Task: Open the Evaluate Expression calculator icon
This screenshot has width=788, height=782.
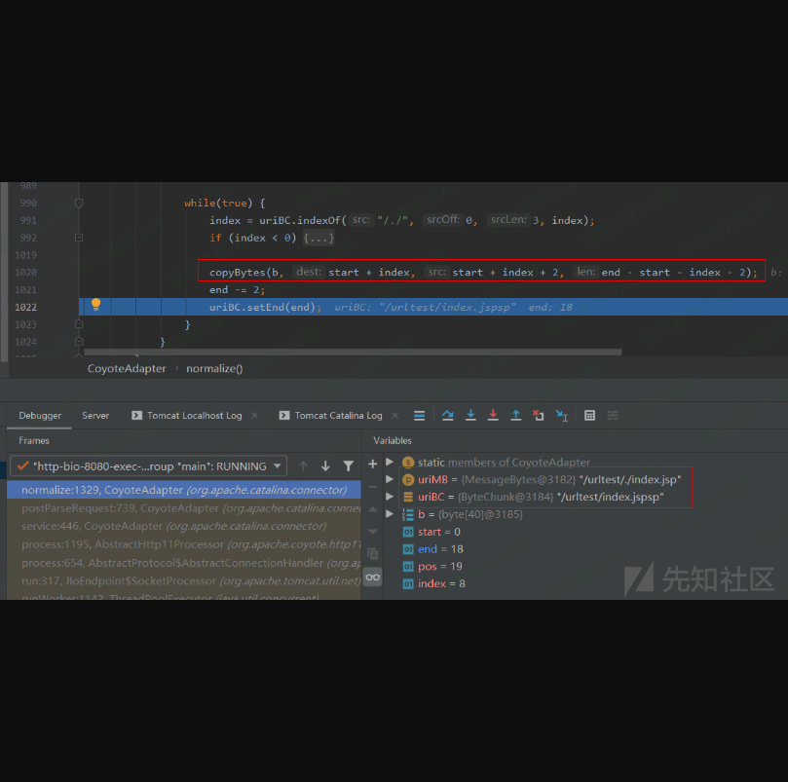Action: [589, 415]
